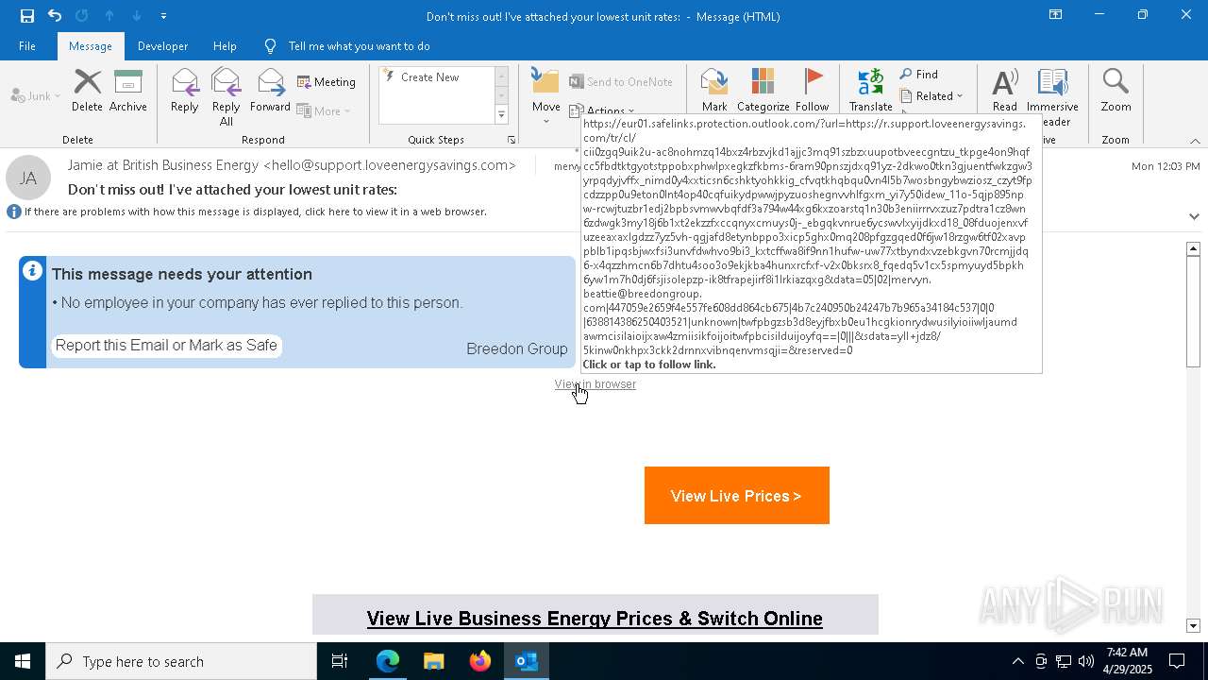Image resolution: width=1208 pixels, height=680 pixels.
Task: Open the Customize Quick Access Toolbar dropdown
Action: click(163, 16)
